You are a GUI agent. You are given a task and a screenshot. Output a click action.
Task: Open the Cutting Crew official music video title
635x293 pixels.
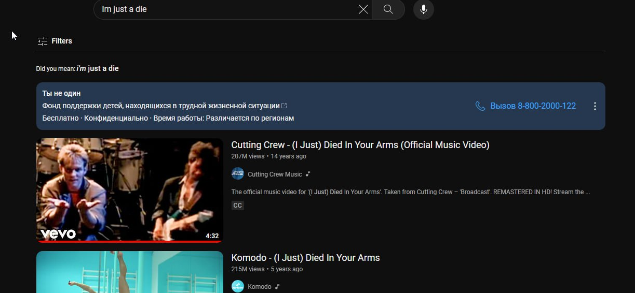point(360,145)
